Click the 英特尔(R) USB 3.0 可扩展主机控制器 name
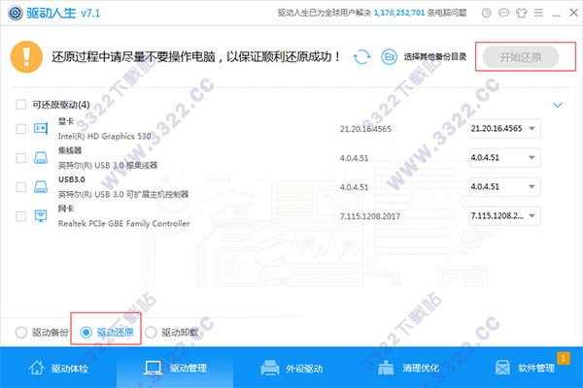Viewport: 583px width, 388px height. click(123, 194)
